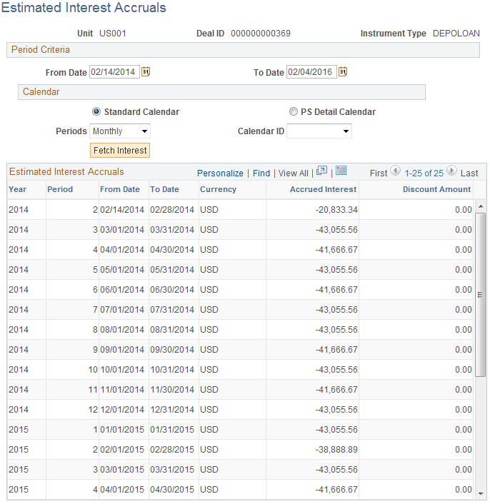Sort by the From Date column header
Screen dimensions: 490x504
[x=120, y=189]
